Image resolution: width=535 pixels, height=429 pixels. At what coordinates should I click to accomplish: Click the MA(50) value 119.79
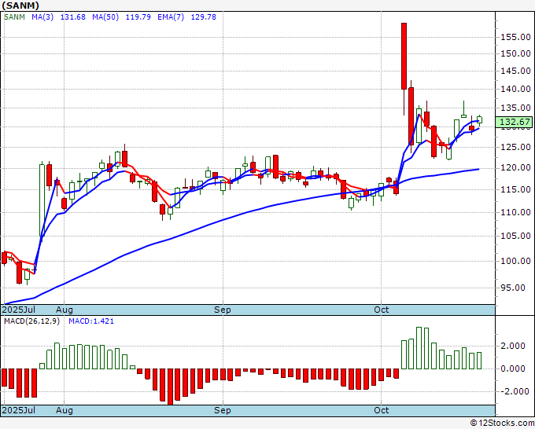[138, 17]
